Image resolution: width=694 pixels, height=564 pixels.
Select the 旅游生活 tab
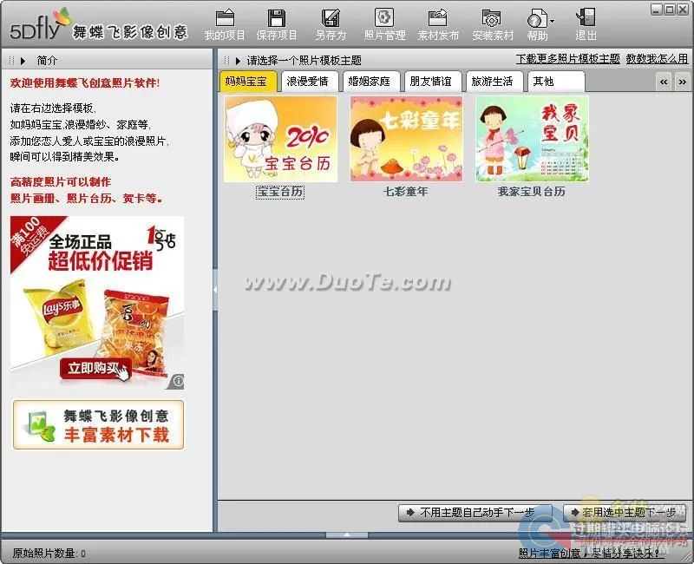click(494, 81)
